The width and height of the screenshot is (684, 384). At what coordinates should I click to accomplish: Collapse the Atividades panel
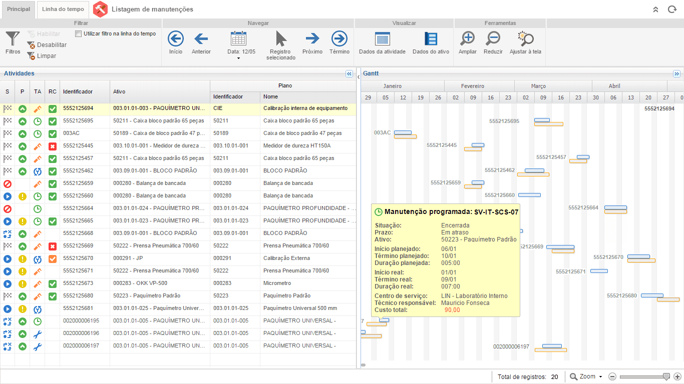click(349, 73)
